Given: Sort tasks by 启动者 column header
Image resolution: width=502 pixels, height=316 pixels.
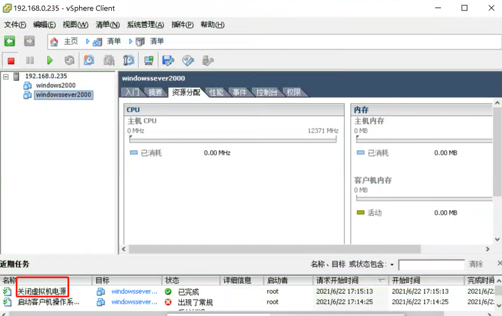Looking at the screenshot, I should click(x=288, y=281).
